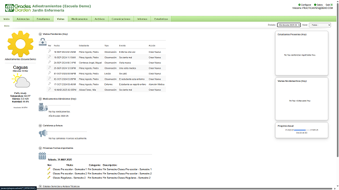Collapse the Próximas Fechas Importantes section
This screenshot has width=339, height=190.
(40, 148)
